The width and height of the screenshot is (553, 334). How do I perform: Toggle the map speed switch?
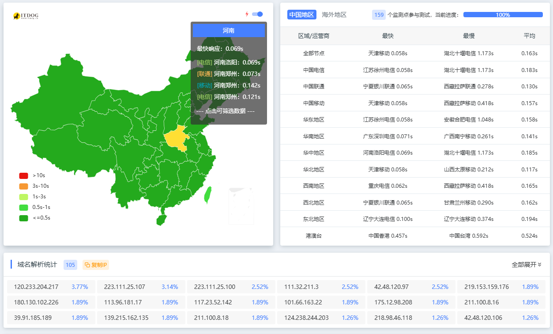[257, 14]
